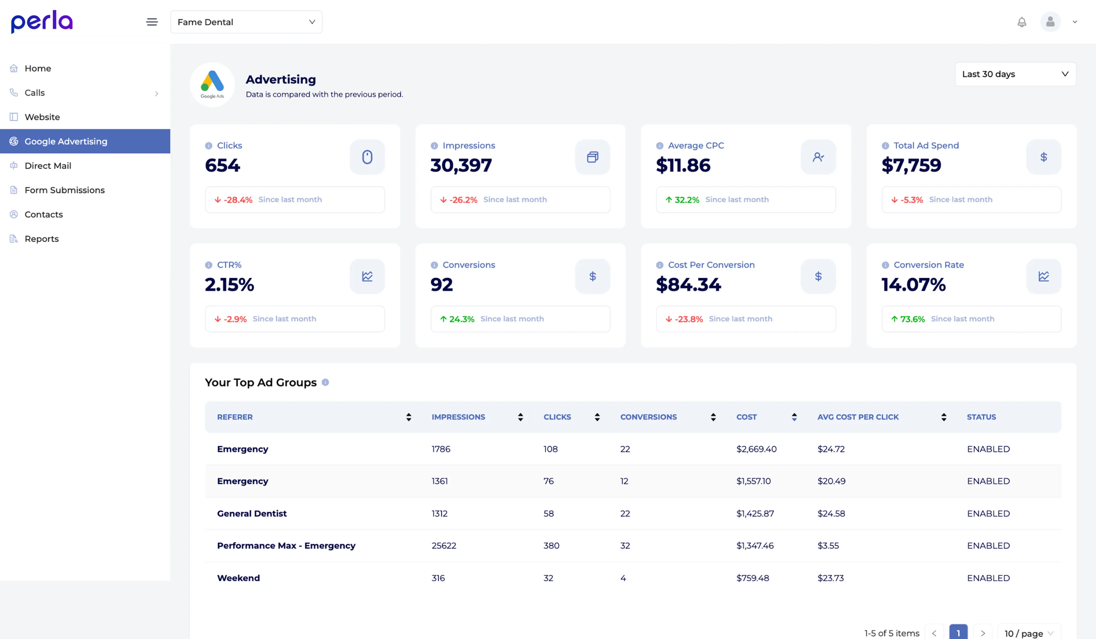Viewport: 1096px width, 639px height.
Task: Expand the Calls submenu arrow
Action: coord(156,93)
